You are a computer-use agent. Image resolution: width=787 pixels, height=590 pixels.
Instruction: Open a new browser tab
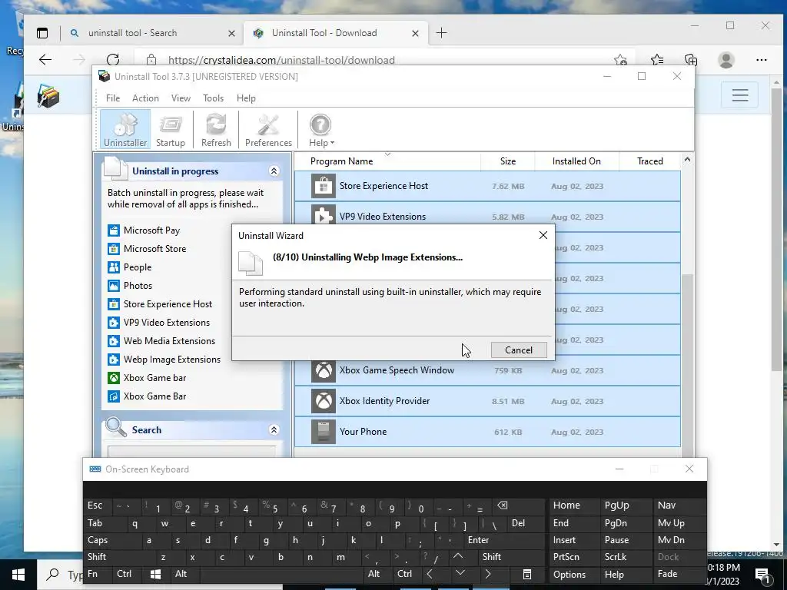[x=442, y=33]
